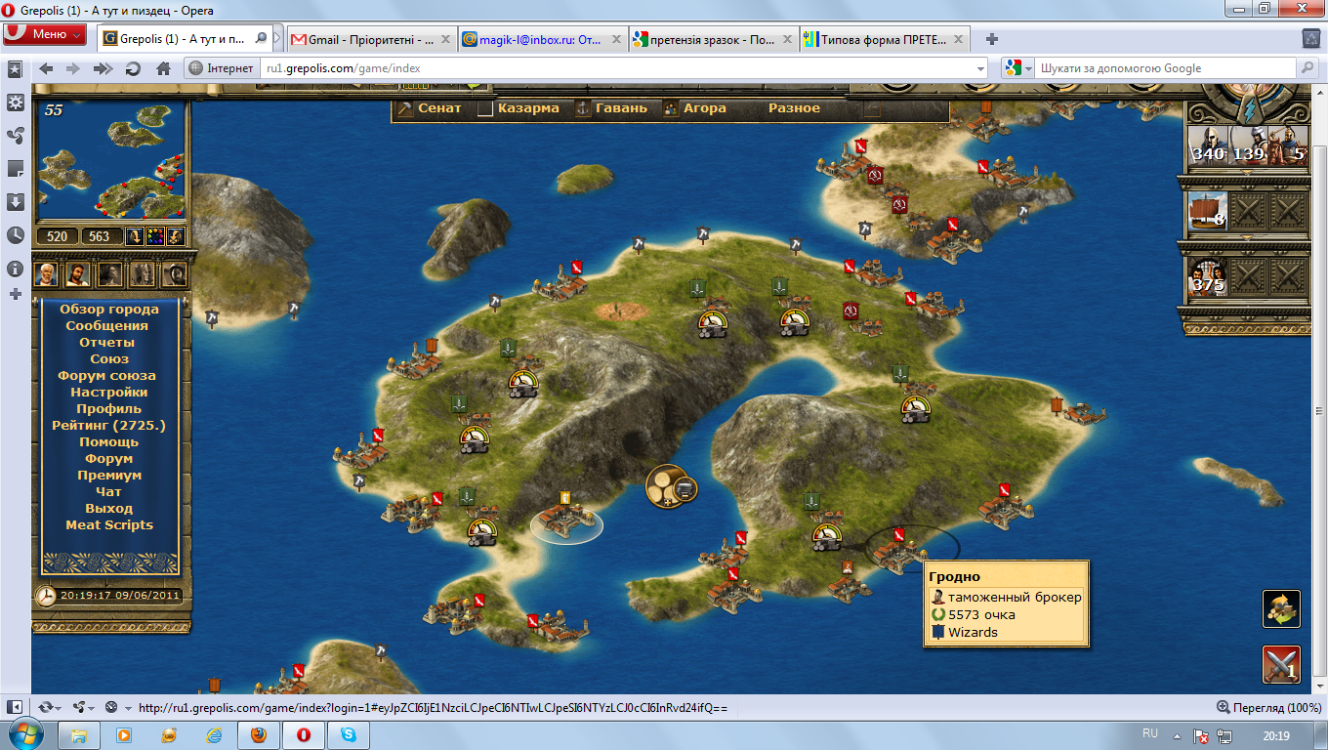Switch to the Типова форма ПРЕТЕ... tab
The width and height of the screenshot is (1328, 750).
pyautogui.click(x=884, y=39)
